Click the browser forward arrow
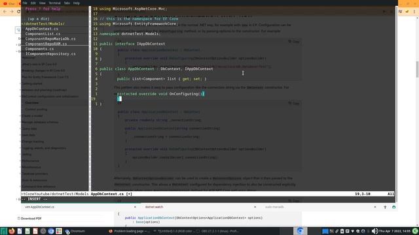The image size is (419, 235). 12,12
